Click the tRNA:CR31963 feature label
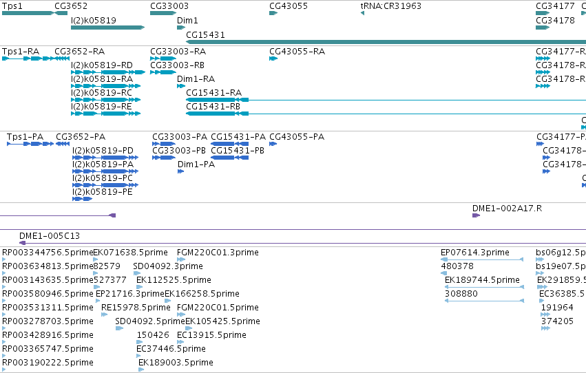 pyautogui.click(x=390, y=6)
